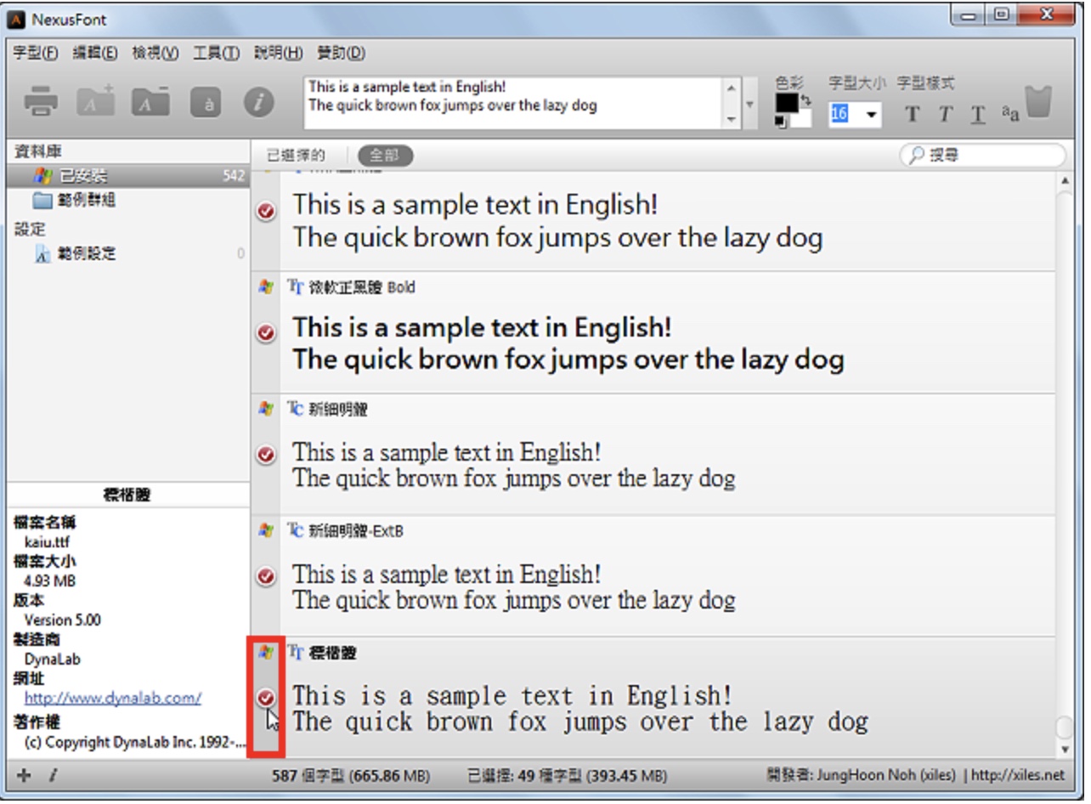Open the http://www.dynalab.com/ link

(x=113, y=699)
